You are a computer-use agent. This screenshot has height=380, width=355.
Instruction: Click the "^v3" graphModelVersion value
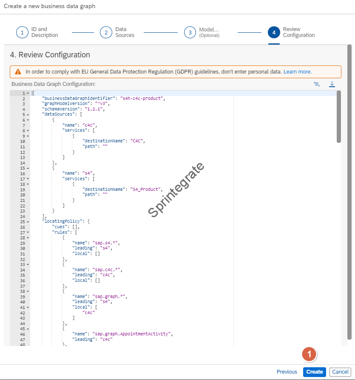pos(101,104)
